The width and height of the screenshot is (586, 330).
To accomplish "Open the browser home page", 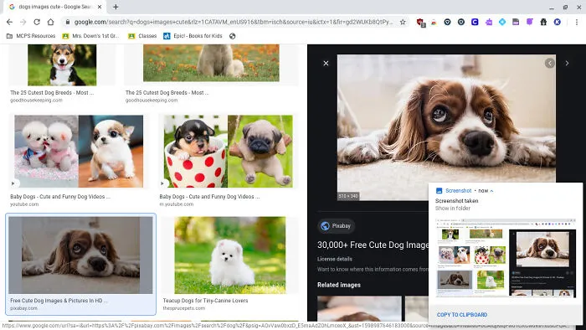I will click(x=50, y=22).
